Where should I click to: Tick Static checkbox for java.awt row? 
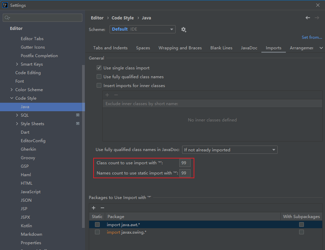[x=97, y=224]
